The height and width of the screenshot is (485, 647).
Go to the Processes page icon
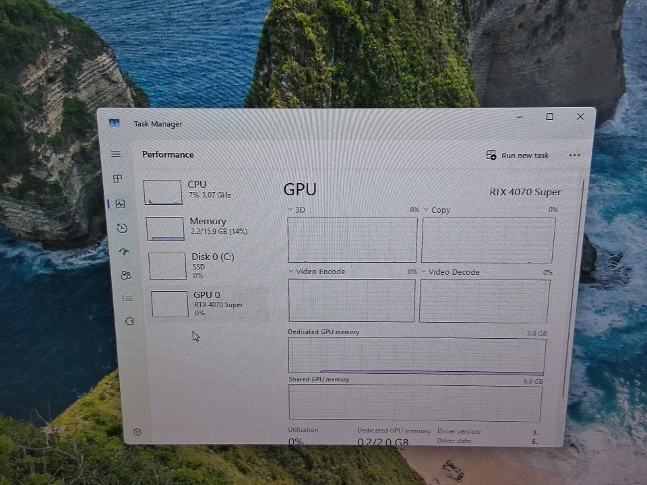[x=117, y=179]
